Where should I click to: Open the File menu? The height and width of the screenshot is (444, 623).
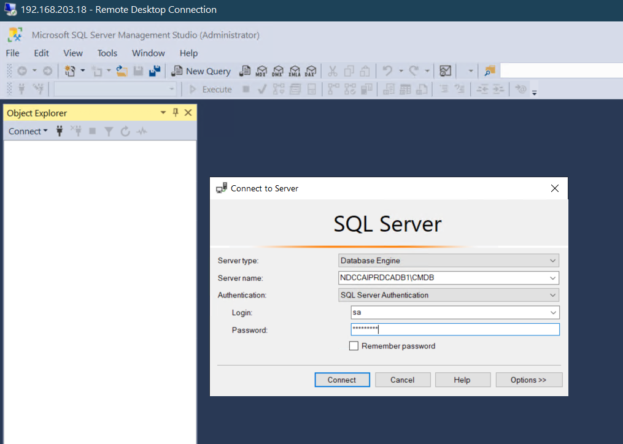click(12, 53)
